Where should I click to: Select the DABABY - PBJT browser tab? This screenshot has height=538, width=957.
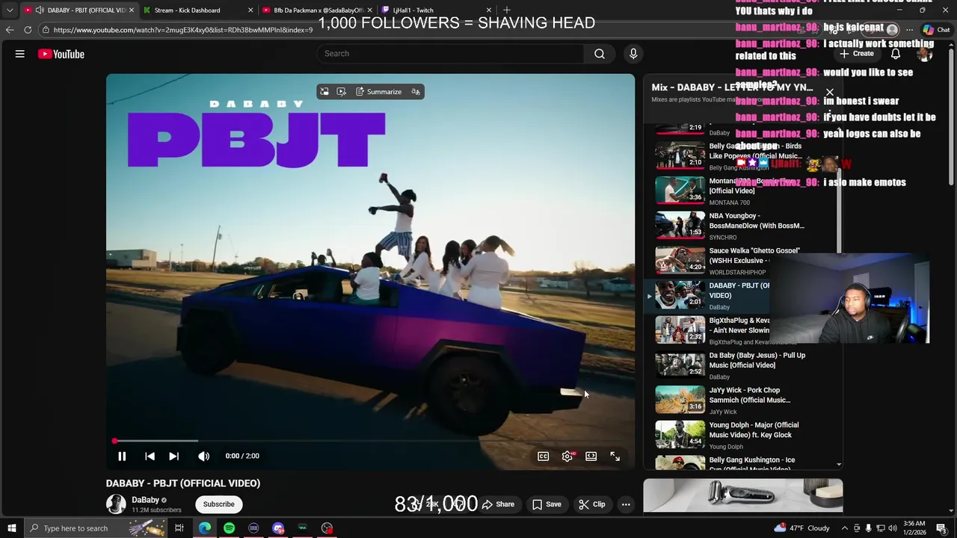click(79, 10)
